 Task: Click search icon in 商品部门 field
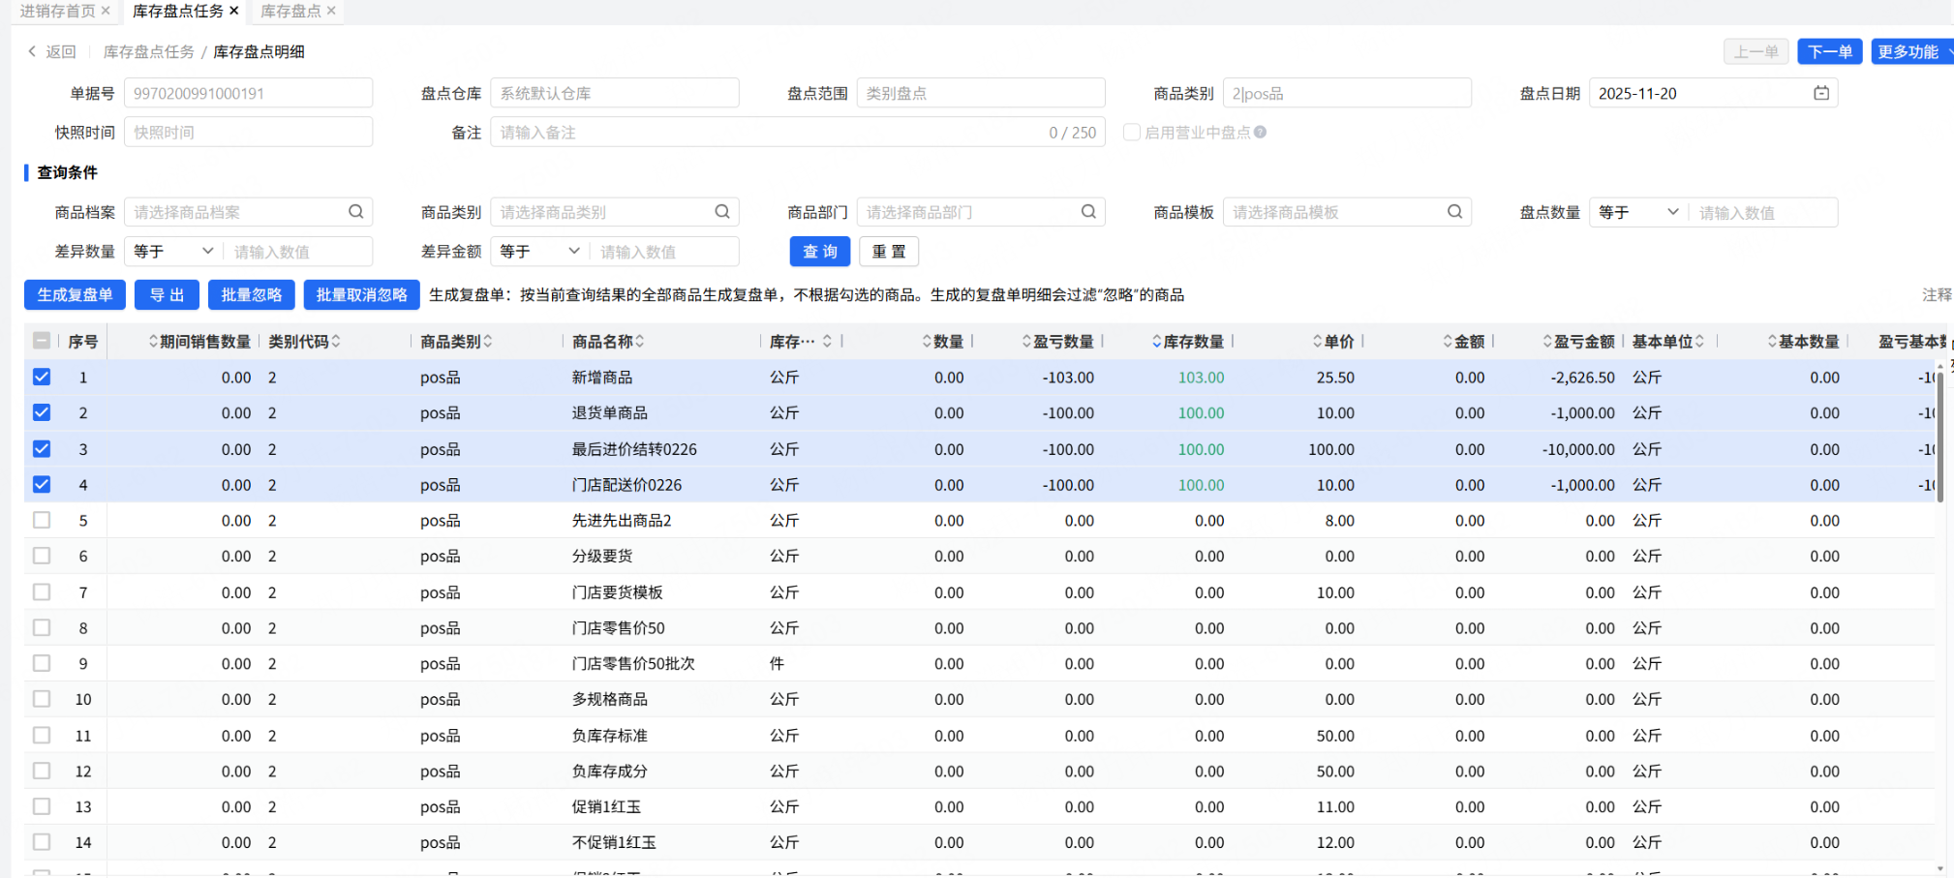1088,212
